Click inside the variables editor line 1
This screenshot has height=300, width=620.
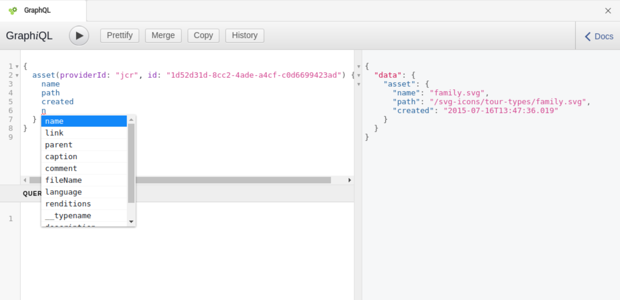[x=187, y=219]
